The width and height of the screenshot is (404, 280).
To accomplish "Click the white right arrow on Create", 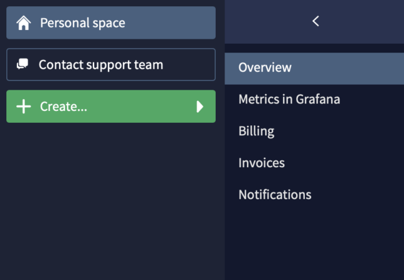I will 200,106.
